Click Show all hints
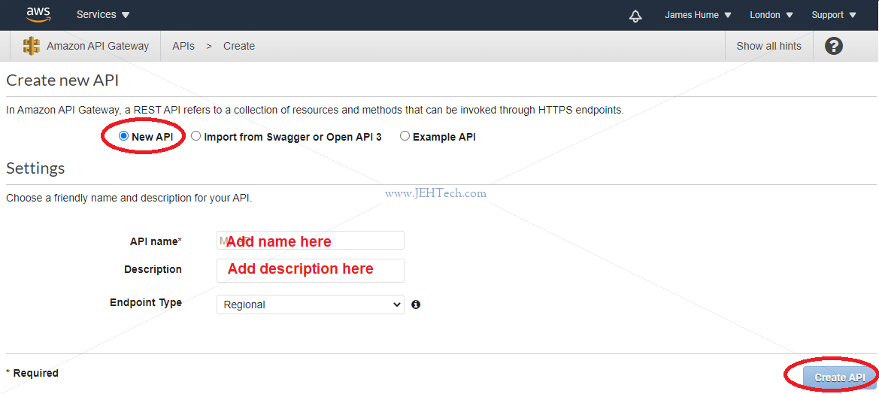Image resolution: width=879 pixels, height=394 pixels. [x=768, y=46]
